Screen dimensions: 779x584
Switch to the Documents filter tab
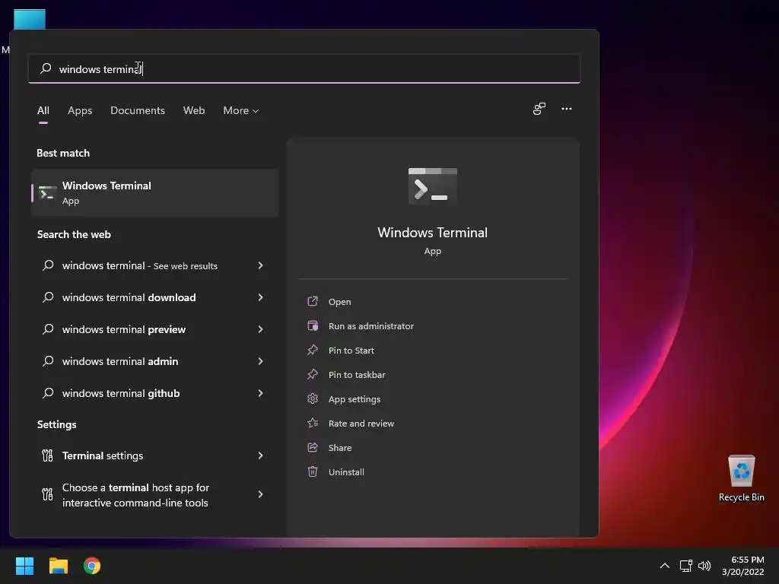(138, 110)
